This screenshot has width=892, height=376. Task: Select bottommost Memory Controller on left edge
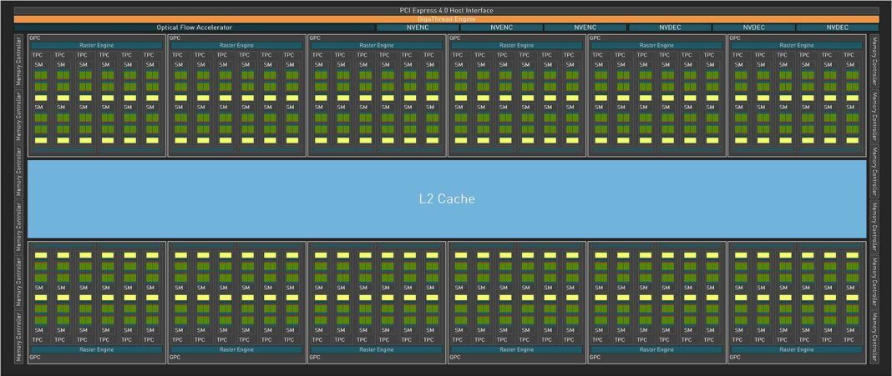click(x=19, y=336)
